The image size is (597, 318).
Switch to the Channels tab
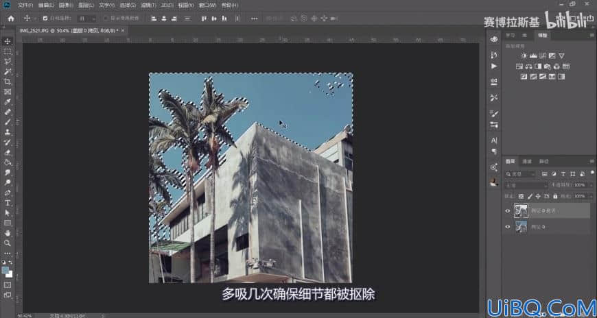pyautogui.click(x=526, y=161)
